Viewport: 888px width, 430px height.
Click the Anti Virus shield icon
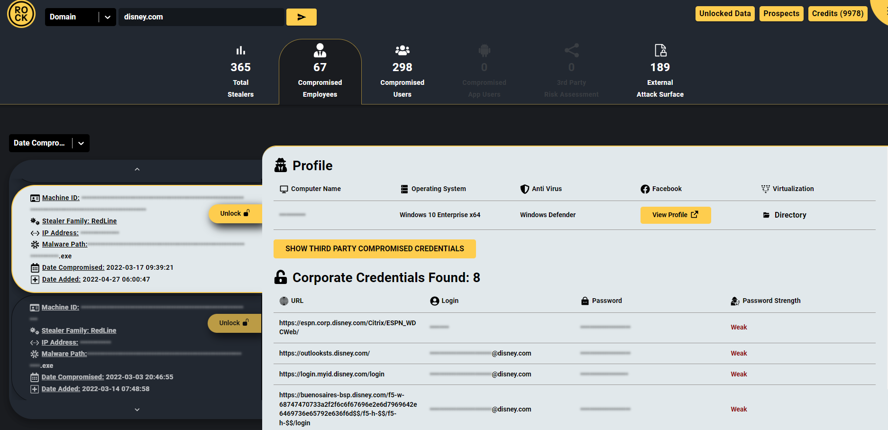[x=525, y=189]
